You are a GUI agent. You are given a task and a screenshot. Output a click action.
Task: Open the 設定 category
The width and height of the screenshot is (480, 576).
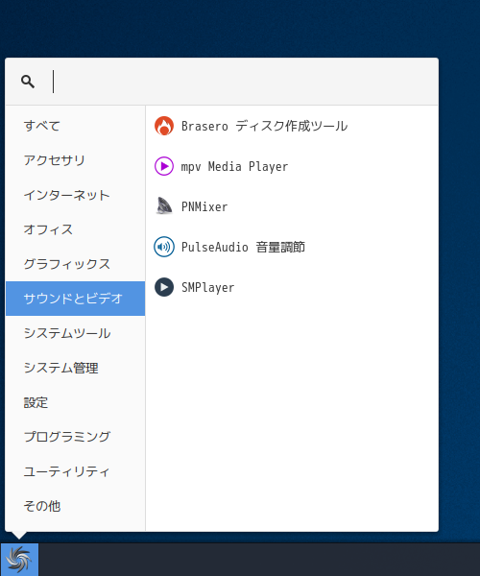(x=75, y=402)
